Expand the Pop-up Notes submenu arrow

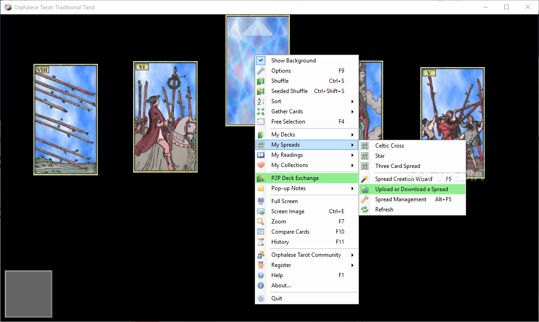point(353,189)
